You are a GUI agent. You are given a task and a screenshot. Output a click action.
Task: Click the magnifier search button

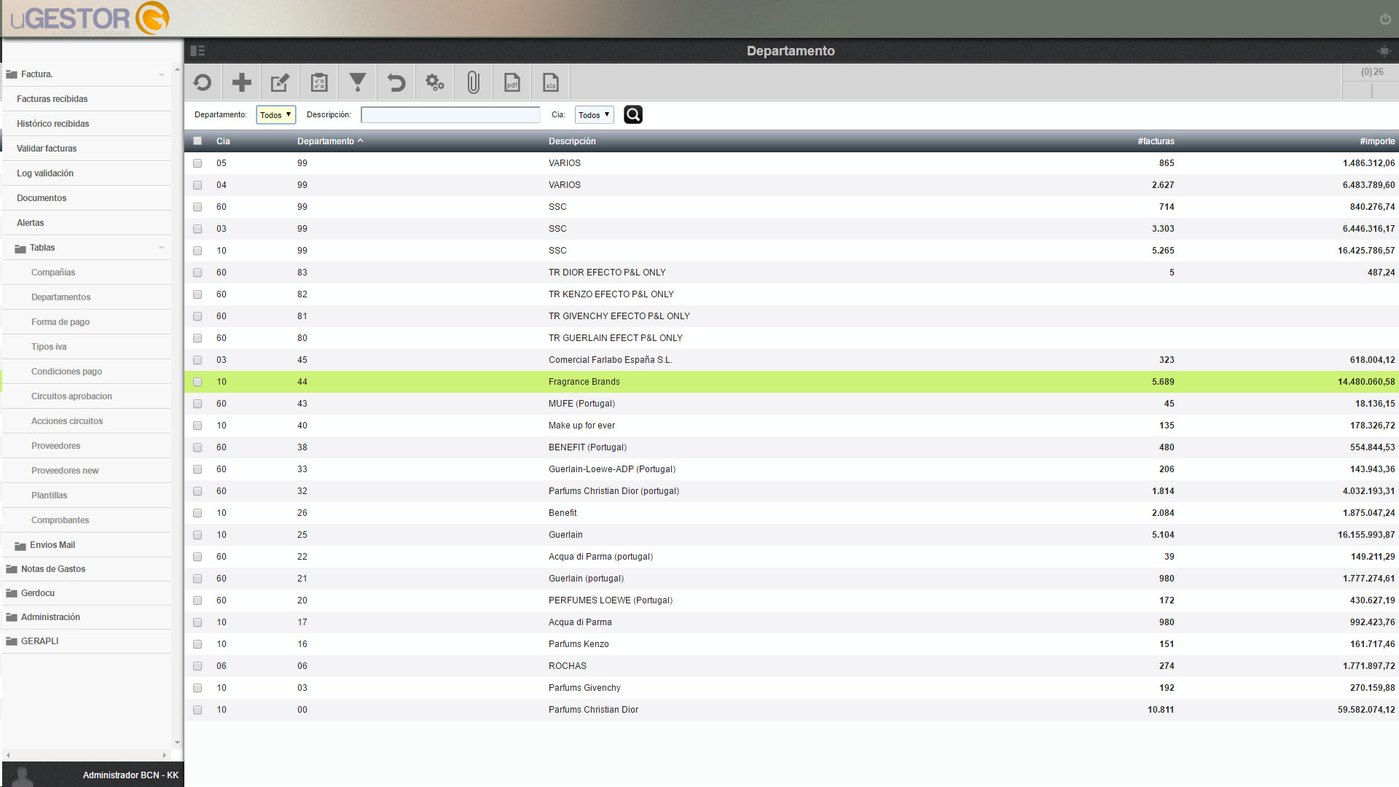633,114
